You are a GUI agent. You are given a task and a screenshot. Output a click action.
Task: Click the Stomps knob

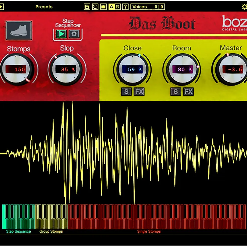point(17,70)
